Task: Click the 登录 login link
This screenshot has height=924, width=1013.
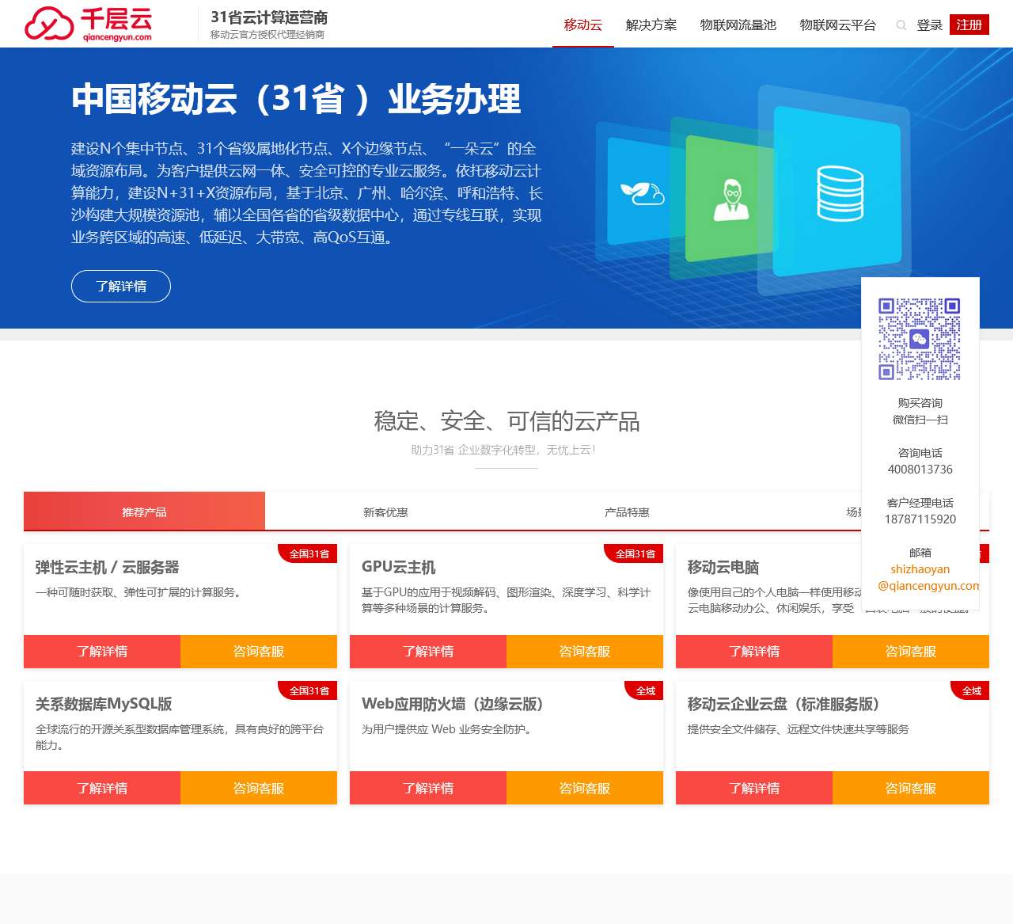Action: pyautogui.click(x=929, y=25)
